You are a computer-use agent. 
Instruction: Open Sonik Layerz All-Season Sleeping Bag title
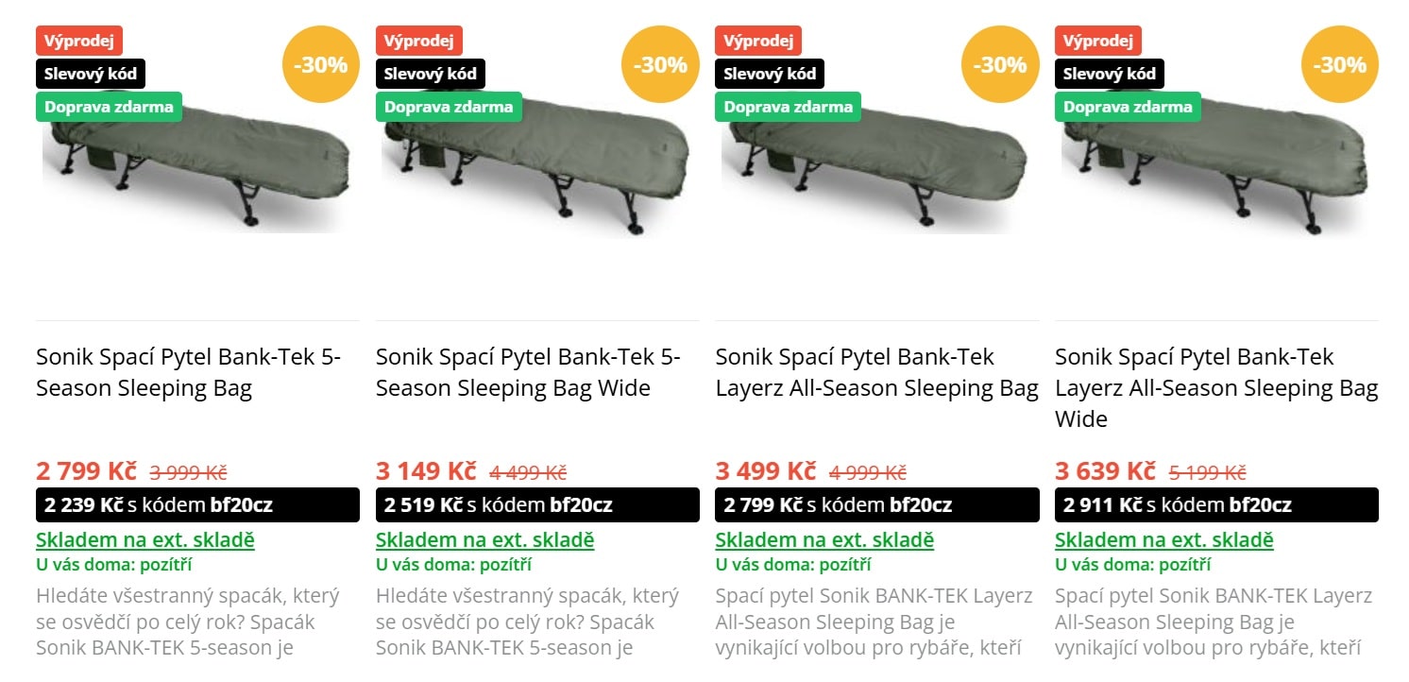[x=876, y=372]
